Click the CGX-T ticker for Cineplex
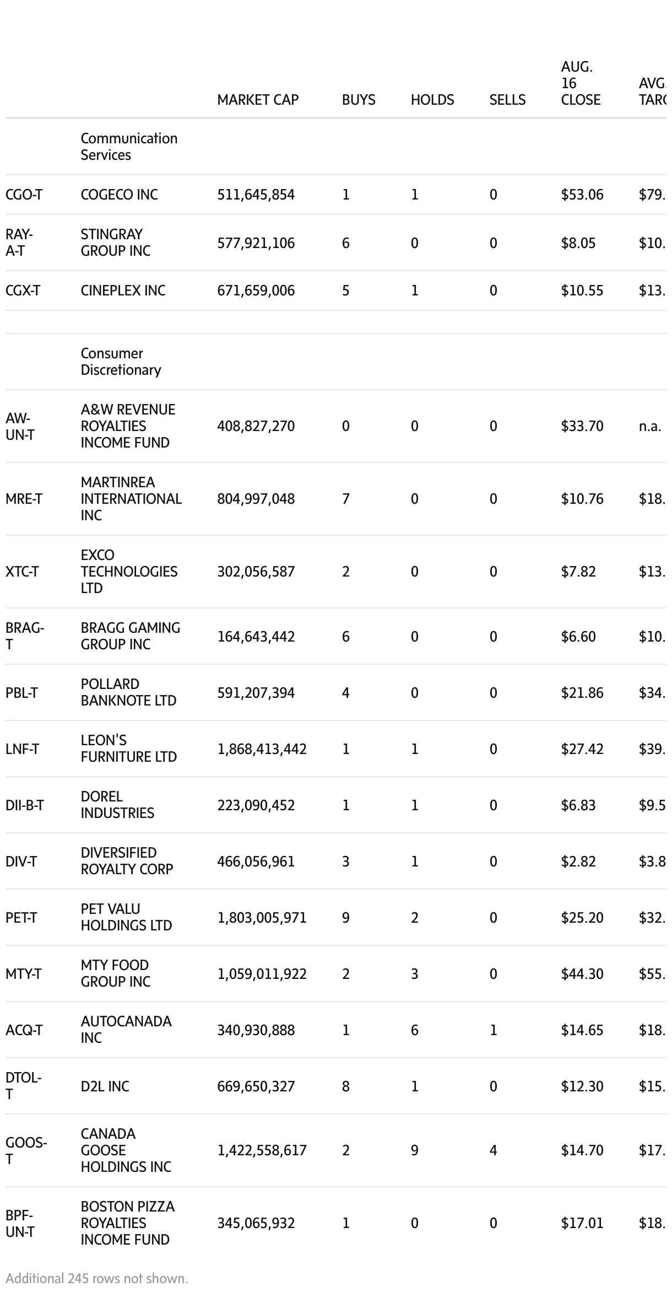This screenshot has width=672, height=1292. pos(23,290)
